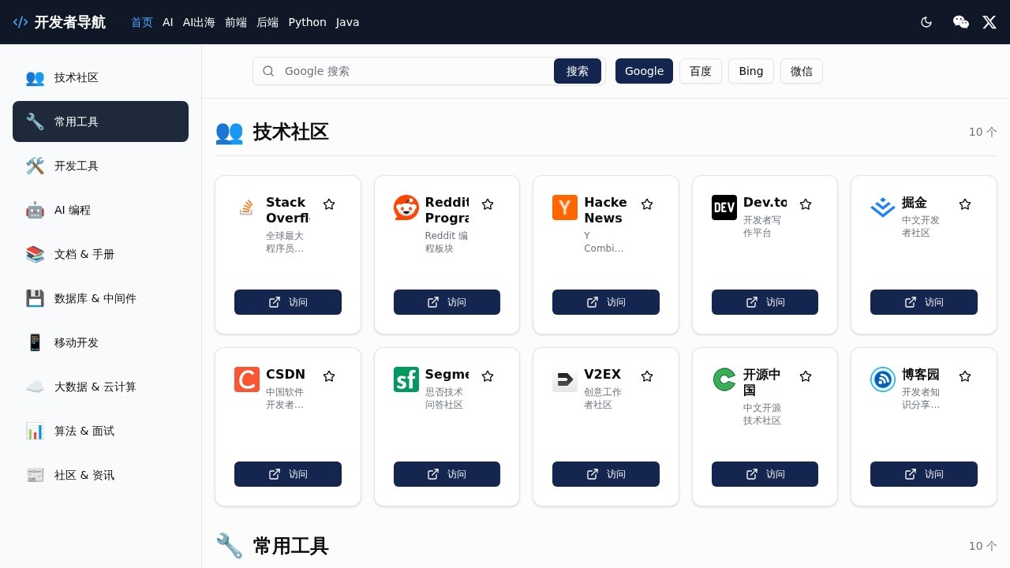Click the CSDN logo icon

coord(246,379)
